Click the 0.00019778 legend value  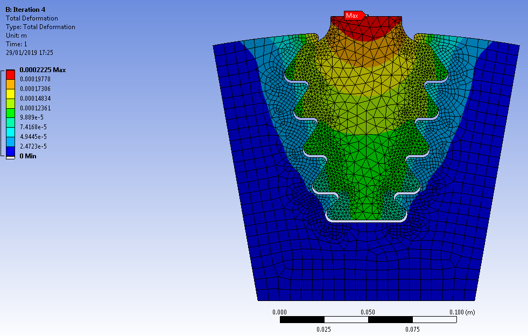35,79
